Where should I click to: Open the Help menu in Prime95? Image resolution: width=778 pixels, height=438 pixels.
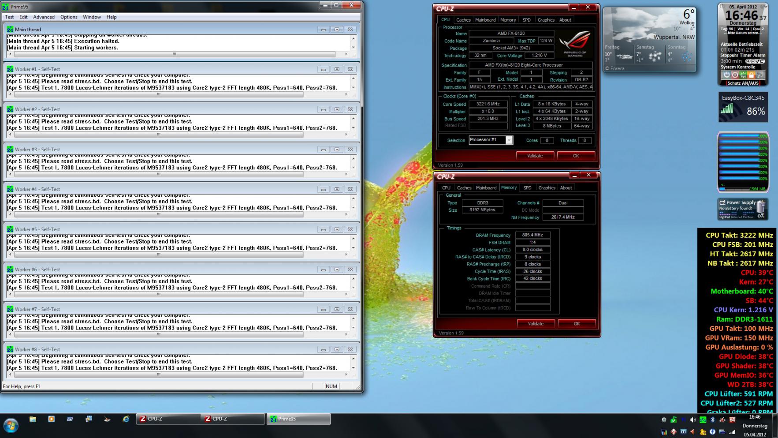pos(112,17)
